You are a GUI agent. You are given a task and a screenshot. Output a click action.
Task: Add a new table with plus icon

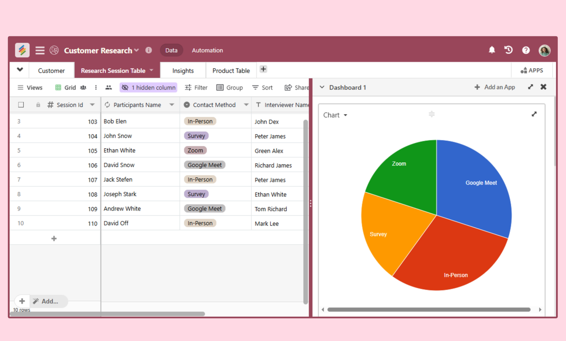click(x=263, y=70)
